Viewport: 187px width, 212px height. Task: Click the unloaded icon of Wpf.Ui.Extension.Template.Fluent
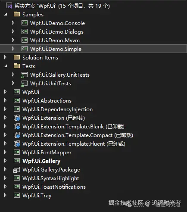coord(17,144)
